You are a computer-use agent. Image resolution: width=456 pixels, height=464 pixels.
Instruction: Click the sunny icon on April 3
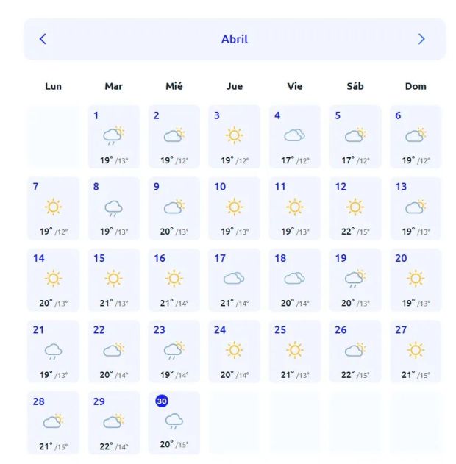click(x=234, y=135)
